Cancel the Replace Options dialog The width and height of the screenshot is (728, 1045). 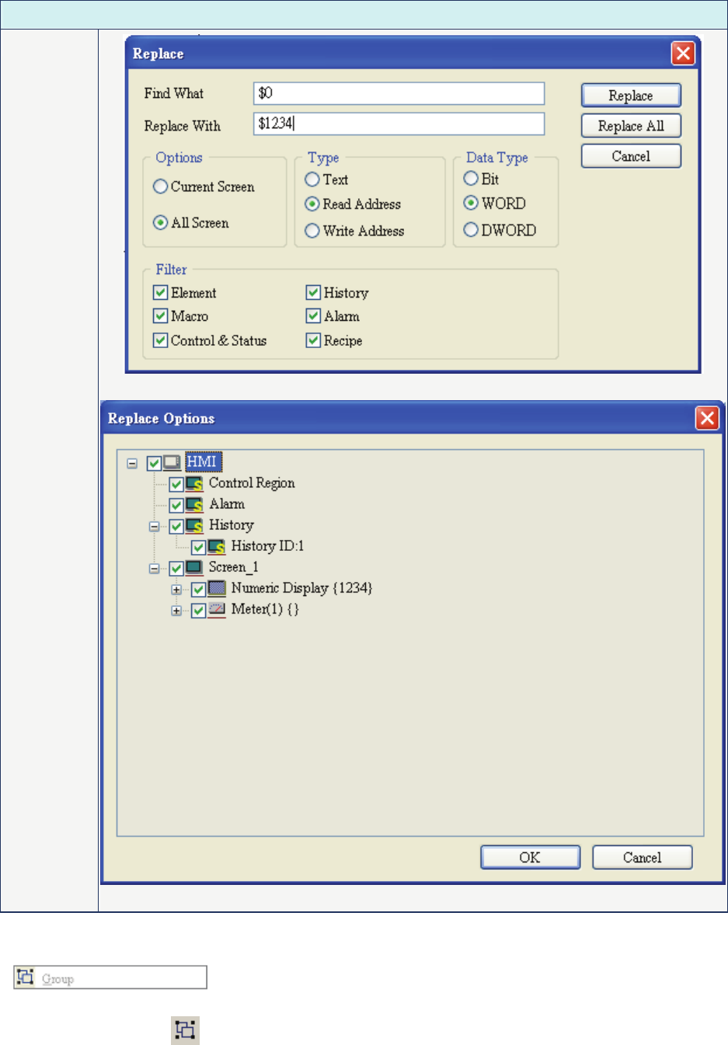642,857
